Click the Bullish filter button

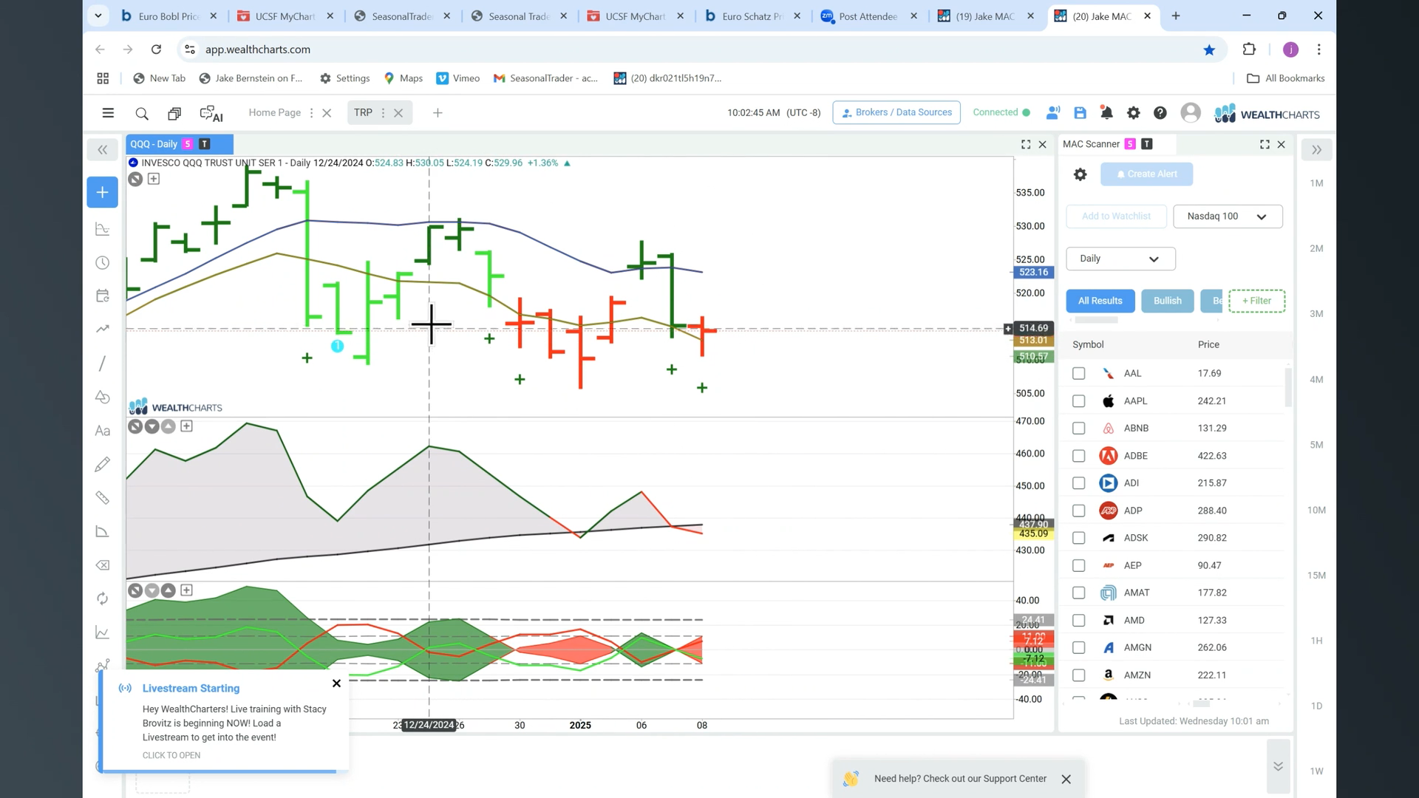pos(1167,301)
